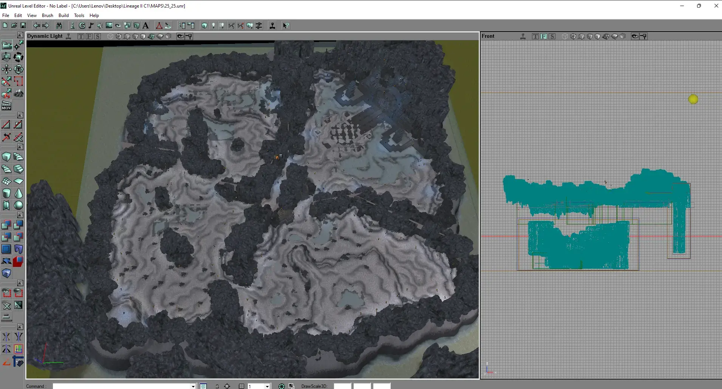Toggle Side view in Dynamic Light viewport

97,36
